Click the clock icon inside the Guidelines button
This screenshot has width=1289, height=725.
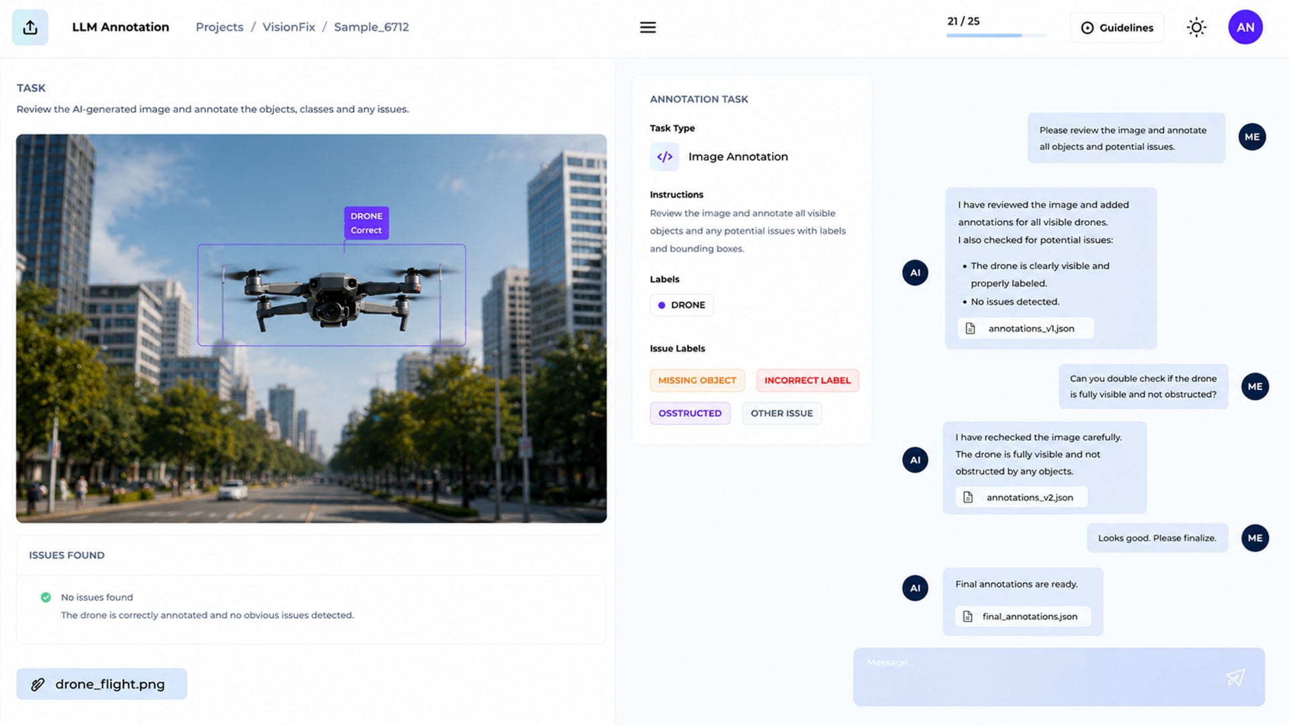(x=1087, y=28)
